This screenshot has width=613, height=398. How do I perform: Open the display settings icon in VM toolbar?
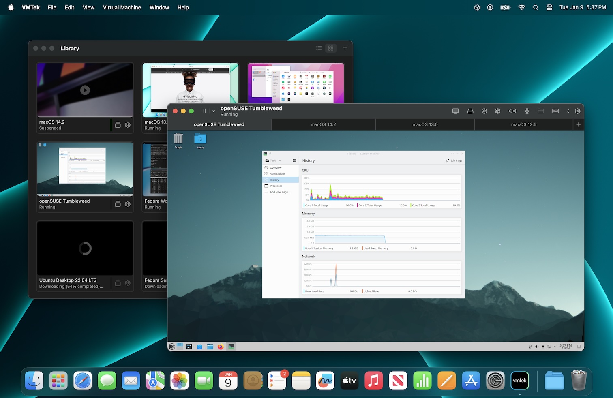[x=455, y=111]
